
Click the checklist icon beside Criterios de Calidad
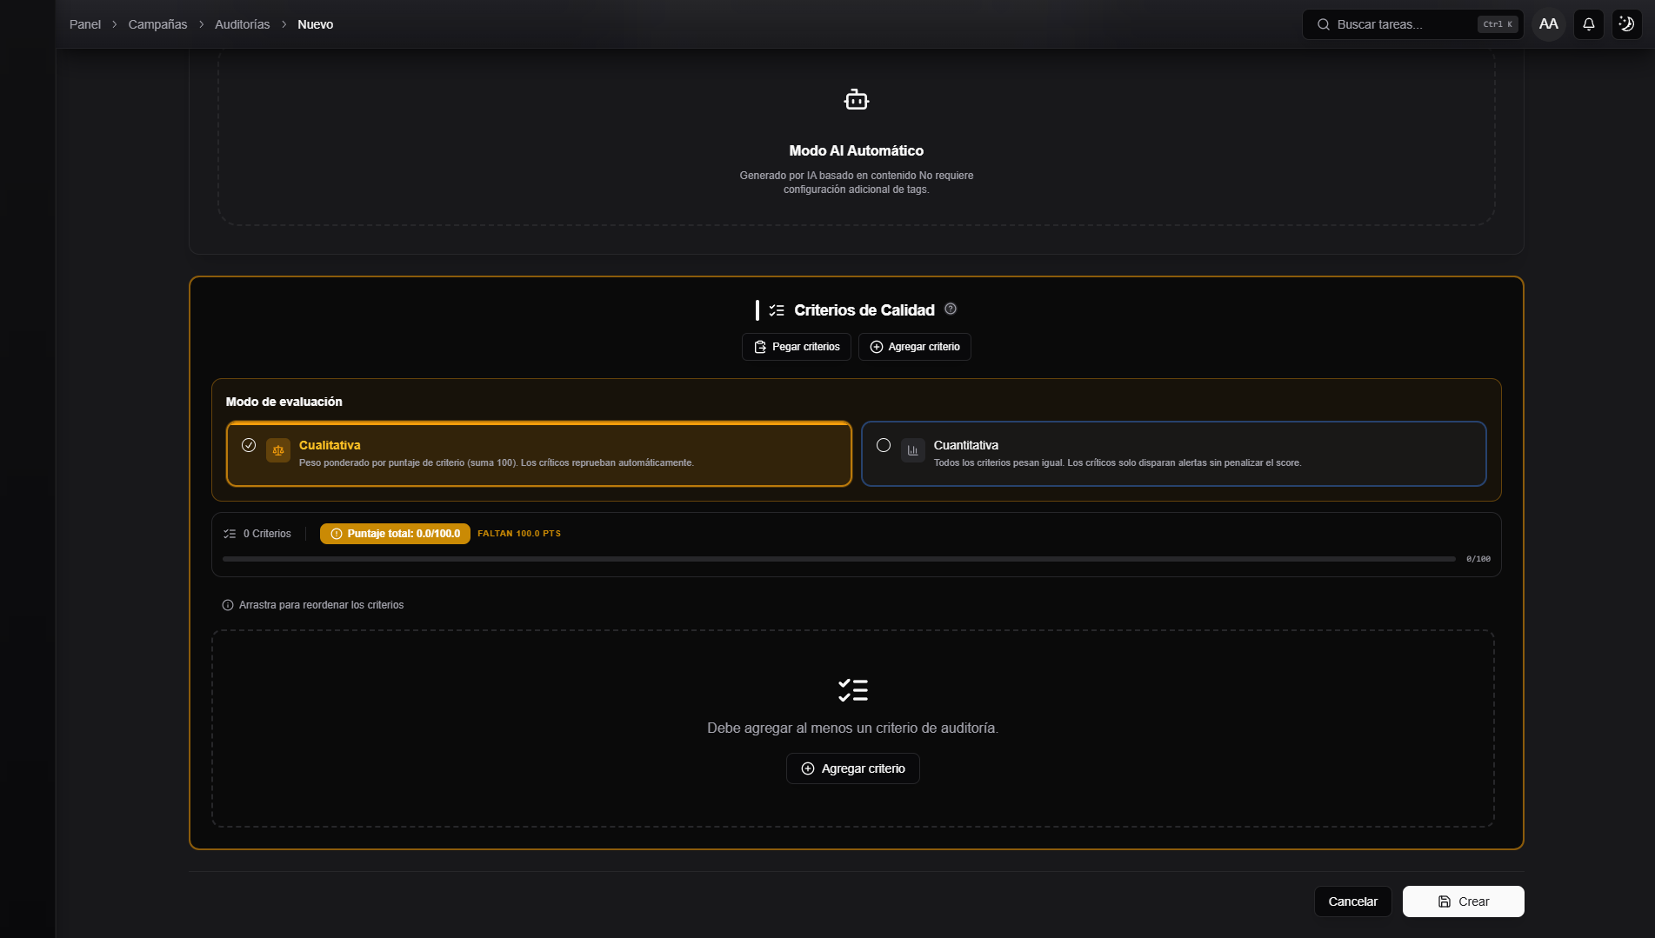point(777,310)
